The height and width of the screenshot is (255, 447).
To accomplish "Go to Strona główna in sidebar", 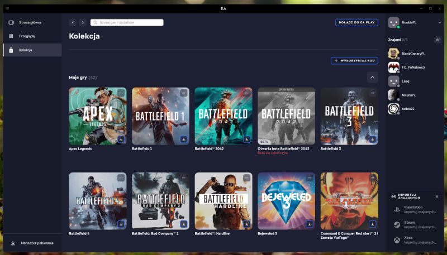I will click(32, 22).
